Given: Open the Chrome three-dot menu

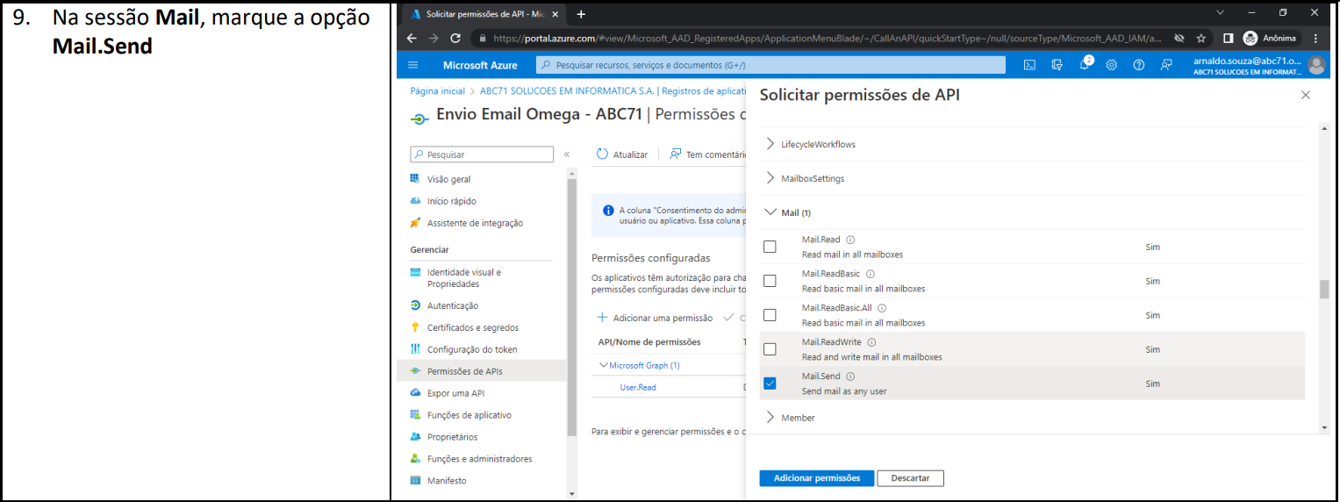Looking at the screenshot, I should click(1315, 39).
